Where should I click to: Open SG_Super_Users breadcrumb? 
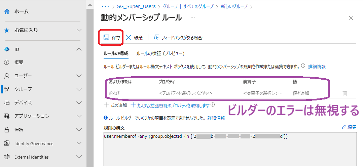136,6
